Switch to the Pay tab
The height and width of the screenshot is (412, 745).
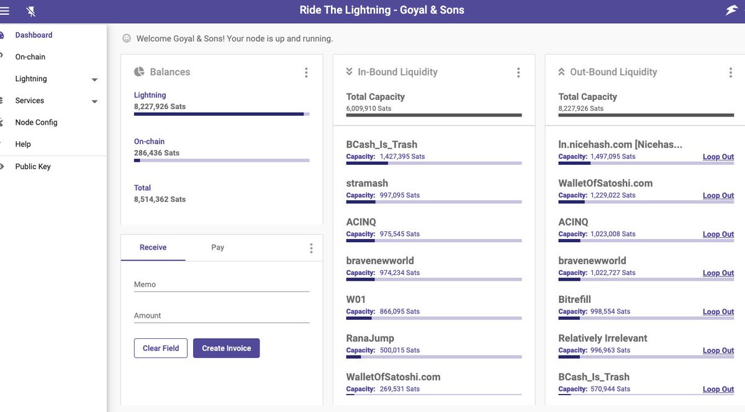pos(217,247)
